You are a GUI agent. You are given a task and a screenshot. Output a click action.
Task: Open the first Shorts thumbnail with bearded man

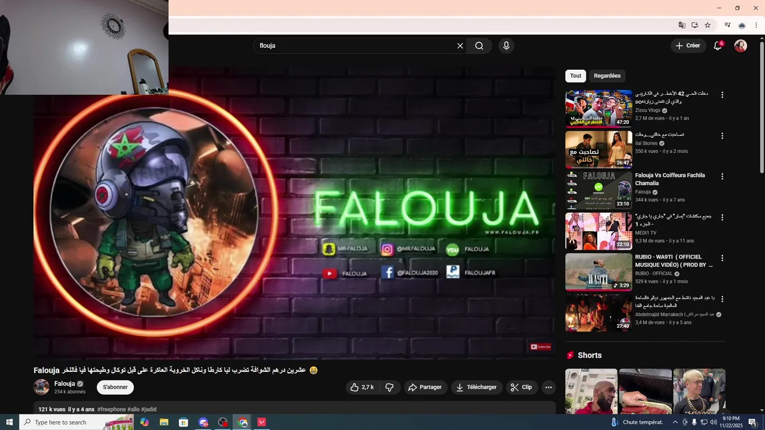pos(591,391)
